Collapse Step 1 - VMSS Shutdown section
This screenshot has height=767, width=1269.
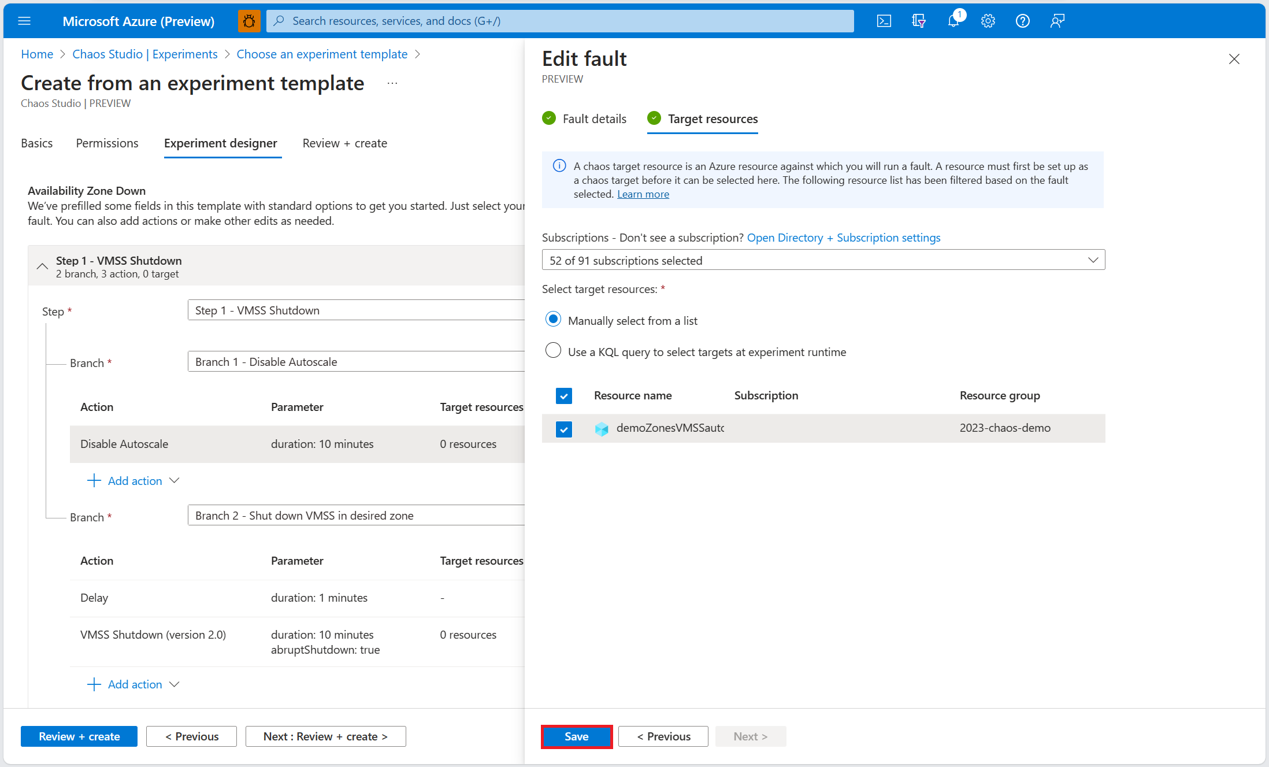pyautogui.click(x=42, y=265)
